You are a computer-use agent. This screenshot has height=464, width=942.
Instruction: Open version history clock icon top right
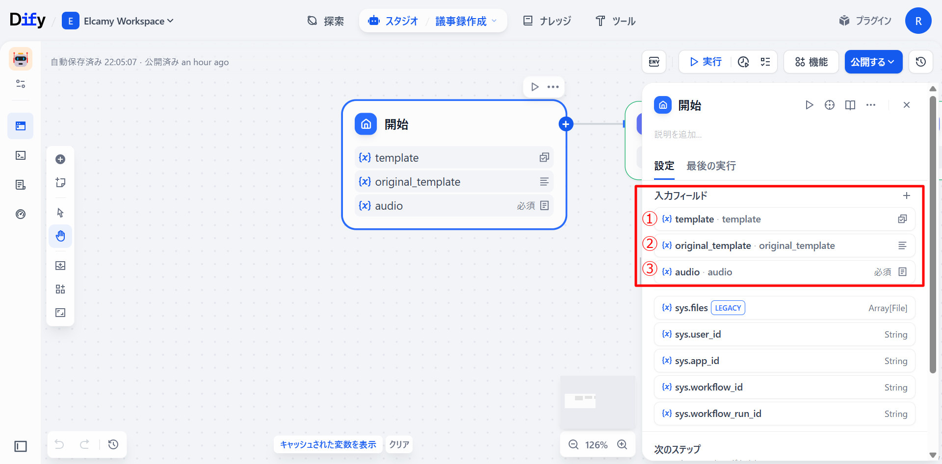[x=920, y=62]
